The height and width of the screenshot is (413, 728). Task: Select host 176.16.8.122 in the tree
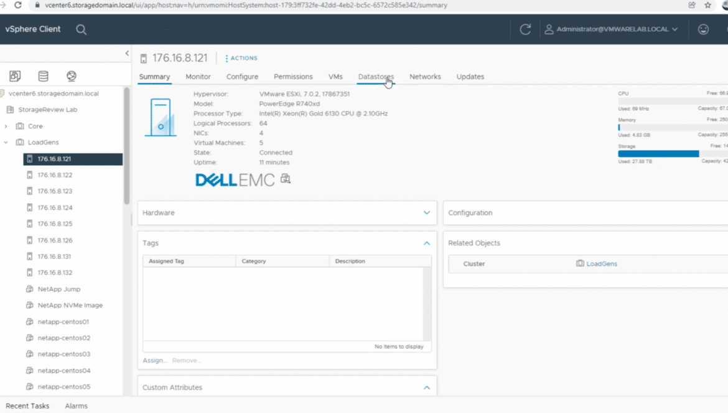(x=55, y=175)
